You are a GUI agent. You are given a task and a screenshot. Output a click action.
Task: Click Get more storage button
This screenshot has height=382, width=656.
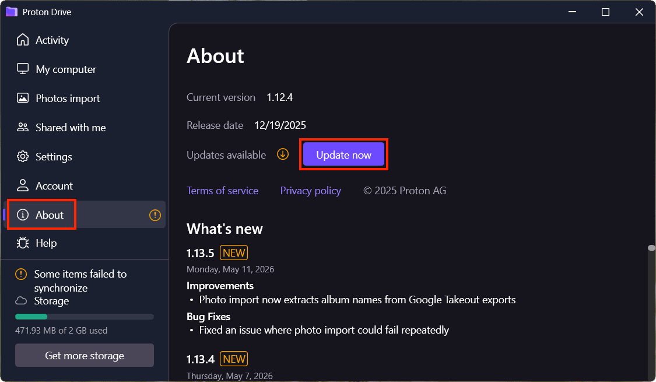point(85,355)
